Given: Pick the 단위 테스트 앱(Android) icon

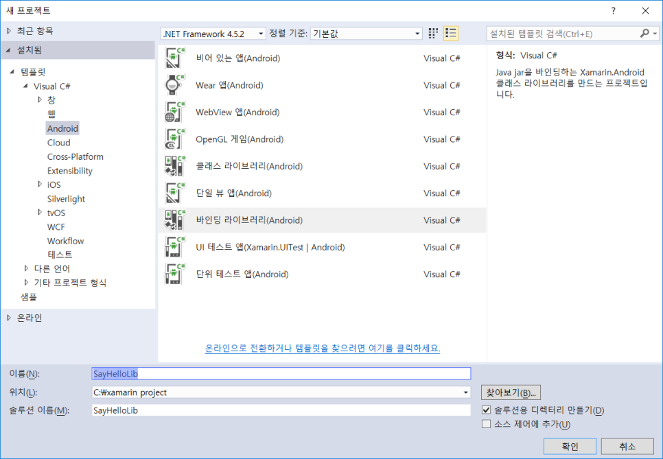Looking at the screenshot, I should tap(175, 274).
